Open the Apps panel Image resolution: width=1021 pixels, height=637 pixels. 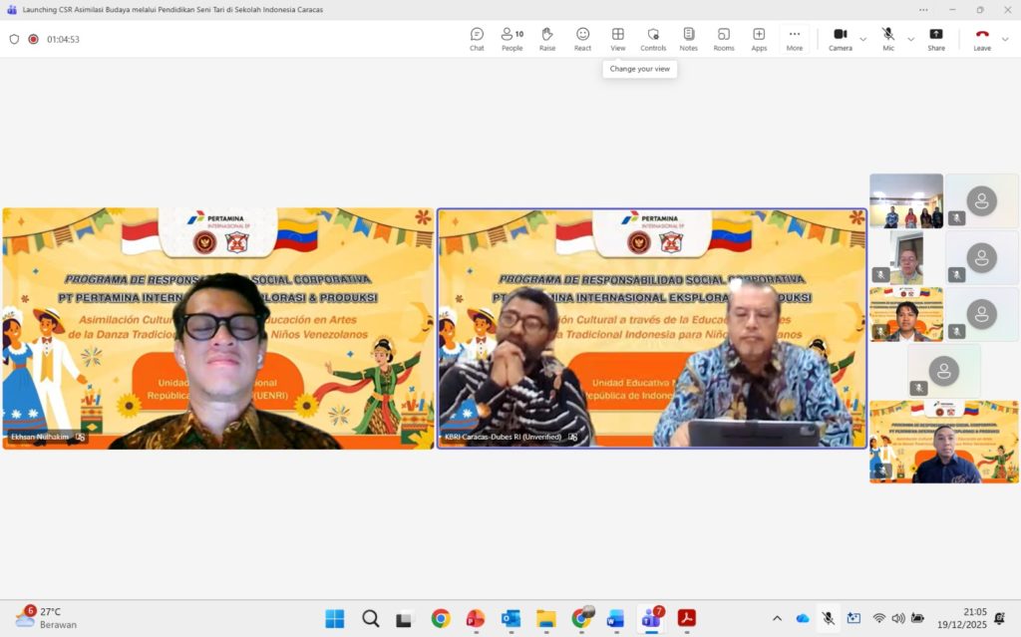point(759,39)
